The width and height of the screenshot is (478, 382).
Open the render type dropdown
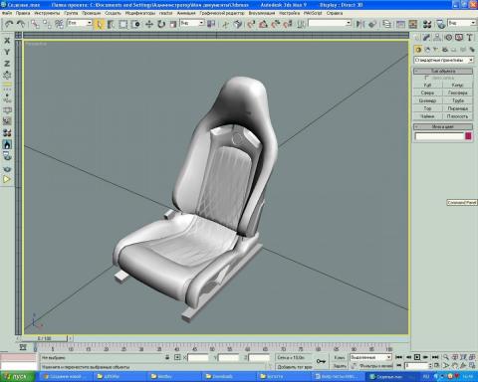pyautogui.click(x=462, y=23)
